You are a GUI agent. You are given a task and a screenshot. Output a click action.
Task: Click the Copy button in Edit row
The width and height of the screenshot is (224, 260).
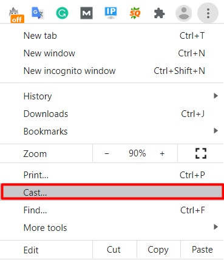tap(158, 250)
